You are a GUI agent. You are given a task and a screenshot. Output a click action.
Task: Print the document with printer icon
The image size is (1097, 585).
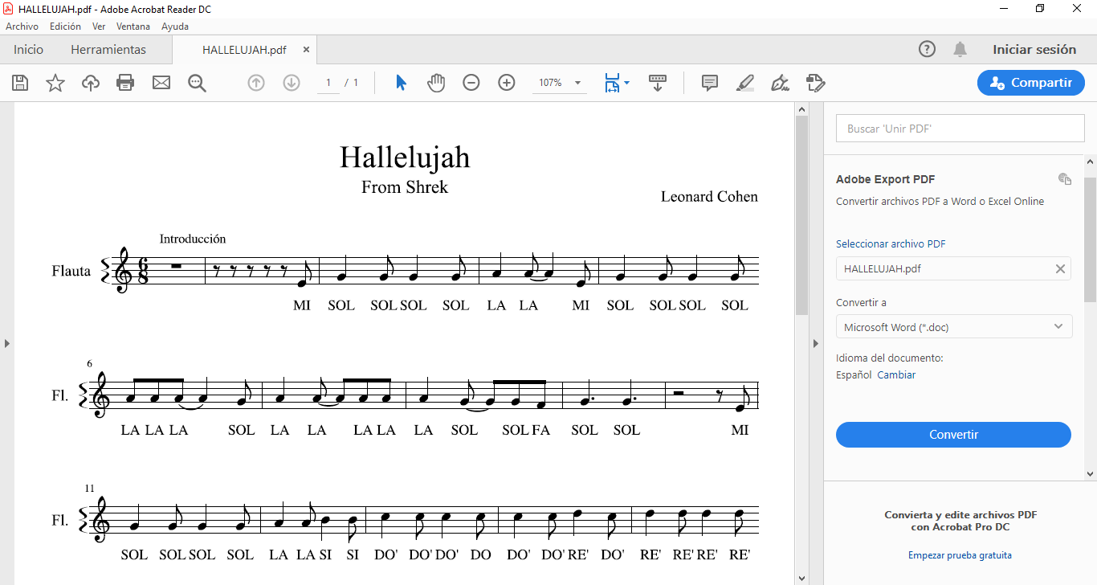pyautogui.click(x=125, y=83)
